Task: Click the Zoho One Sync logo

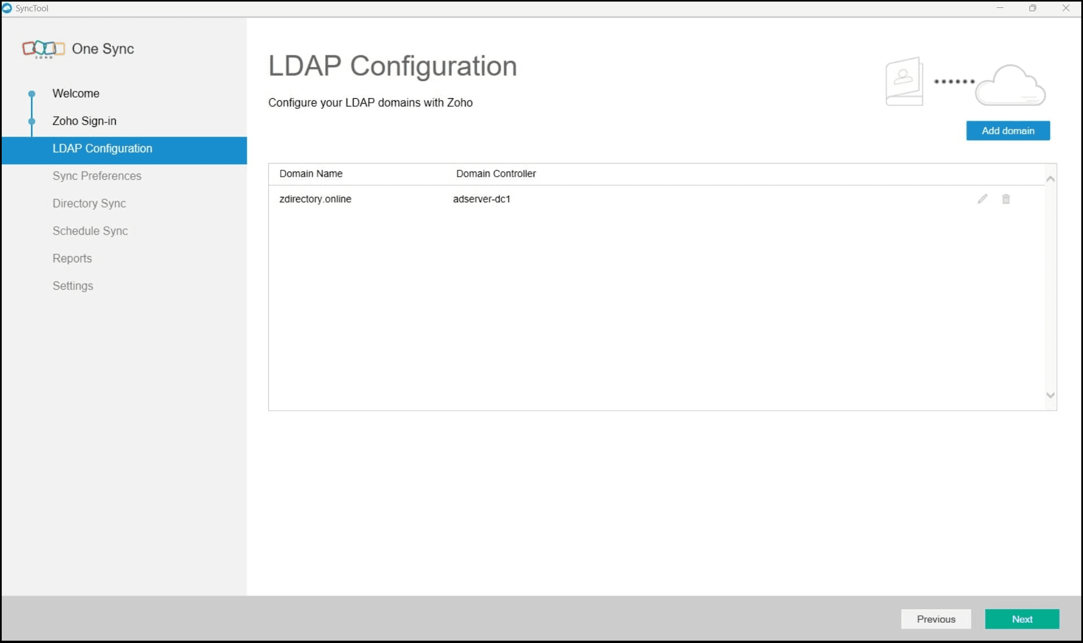Action: [x=43, y=49]
